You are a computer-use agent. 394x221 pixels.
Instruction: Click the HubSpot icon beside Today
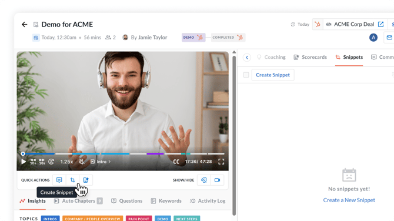tap(318, 24)
